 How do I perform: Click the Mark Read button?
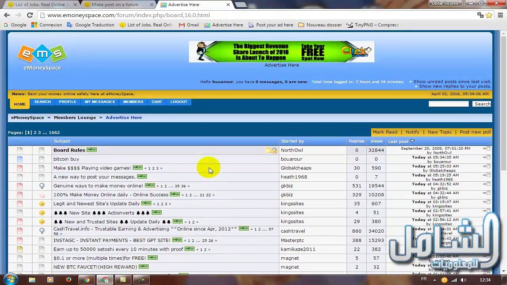[385, 132]
